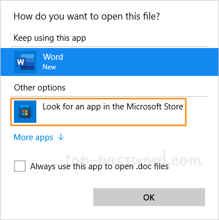Click the white W letter on Word icon

pos(21,61)
